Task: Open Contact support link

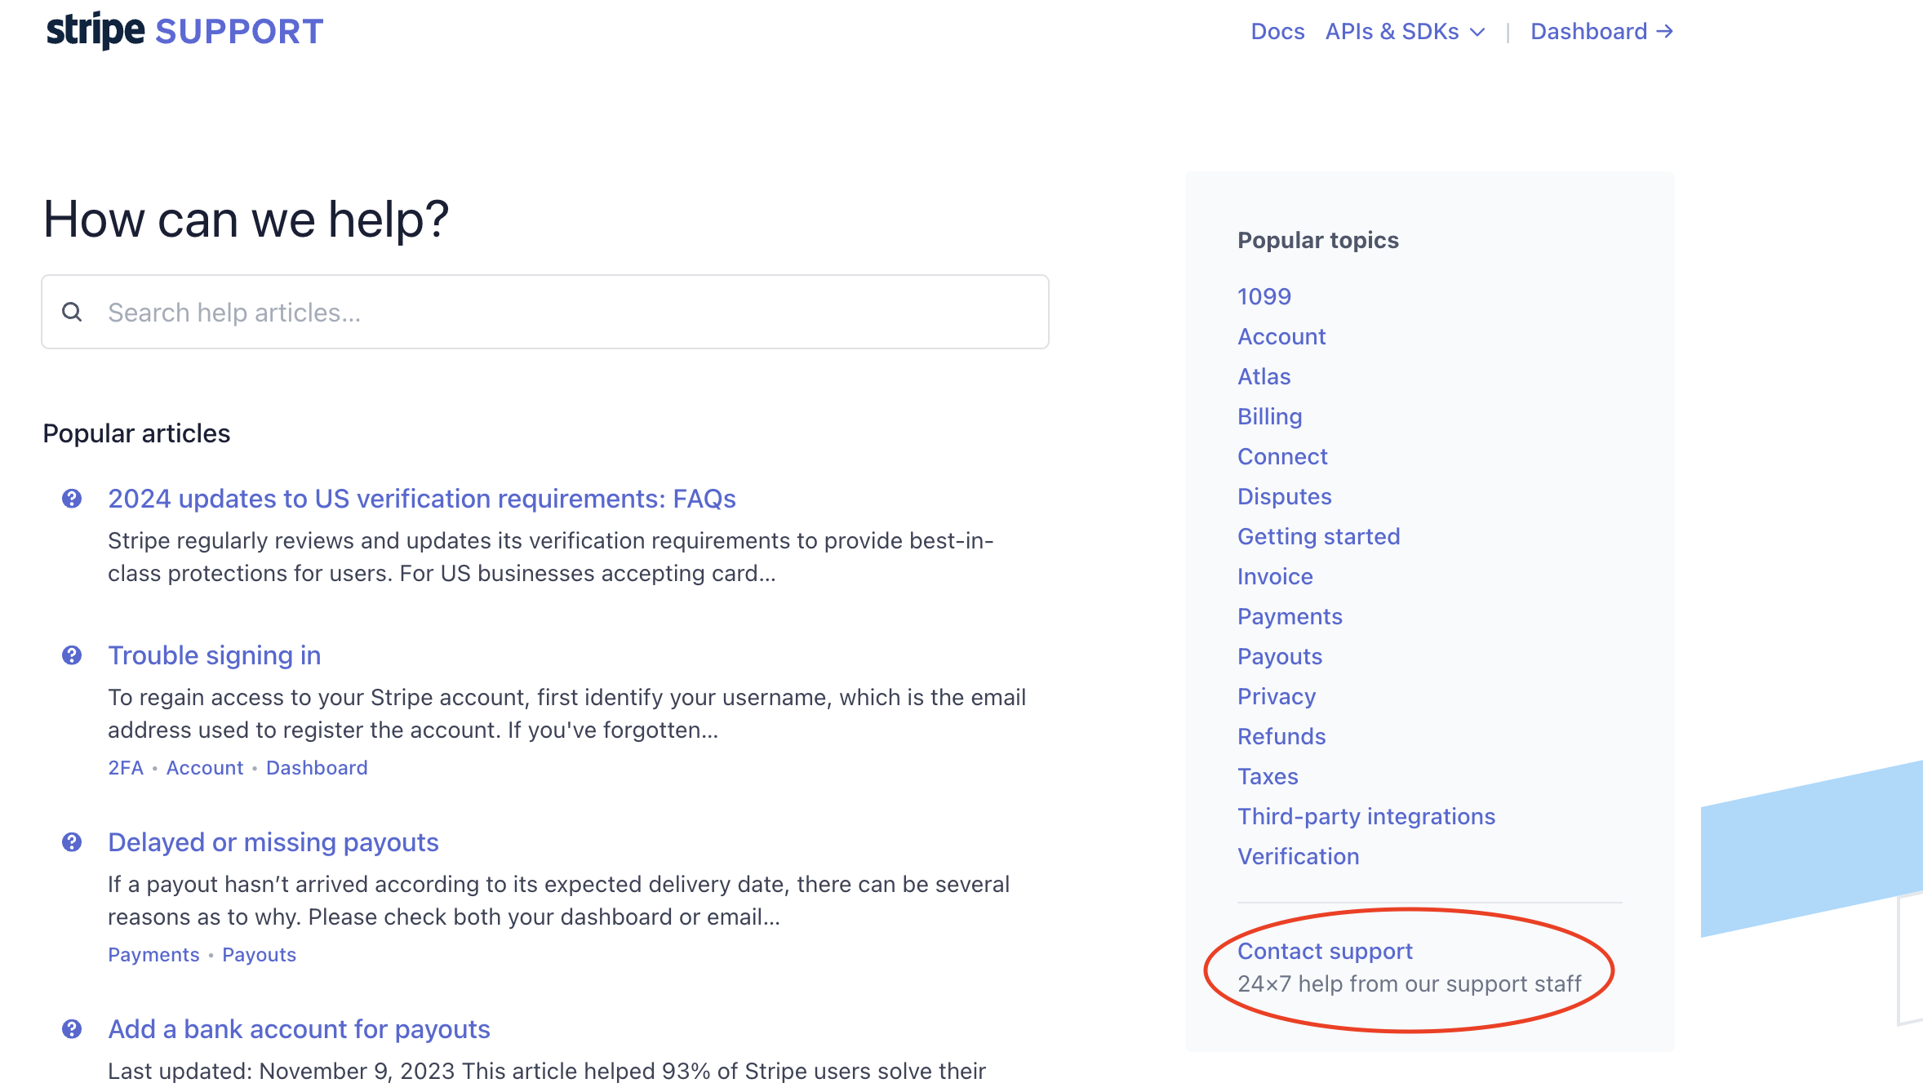Action: click(1325, 951)
